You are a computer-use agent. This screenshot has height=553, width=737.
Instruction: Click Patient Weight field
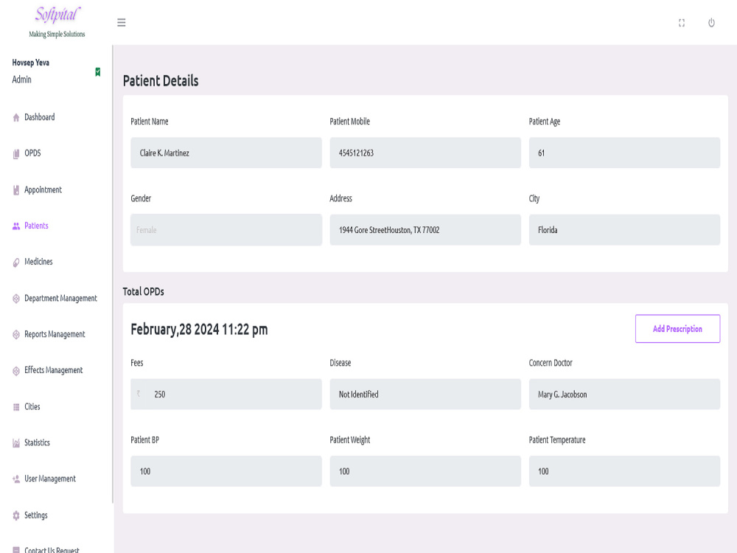click(x=425, y=471)
